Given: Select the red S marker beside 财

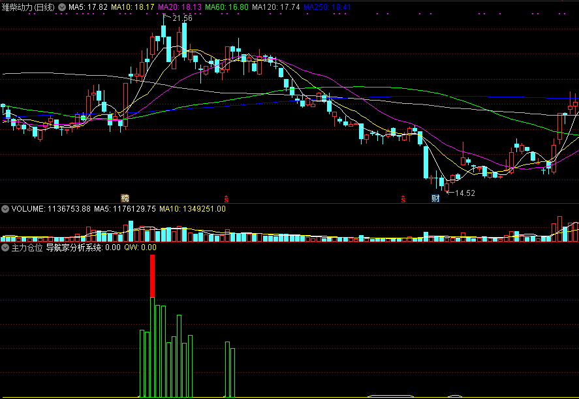Looking at the screenshot, I should click(403, 199).
